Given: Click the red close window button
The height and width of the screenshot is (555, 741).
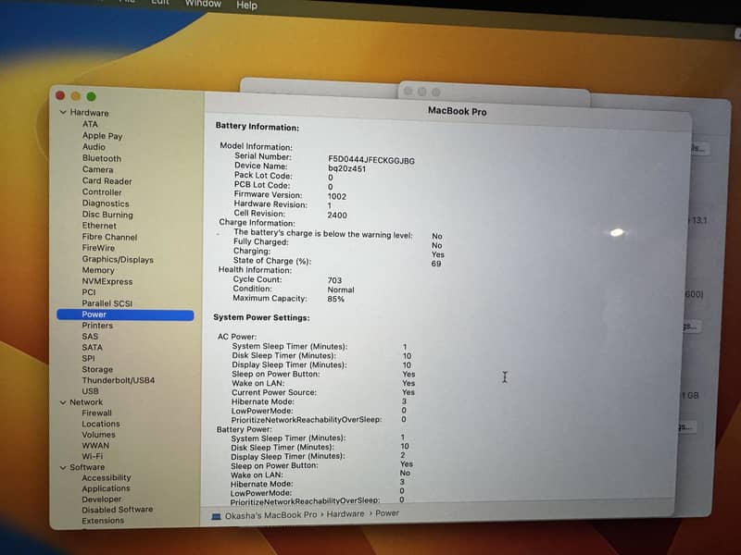Looking at the screenshot, I should coord(60,95).
